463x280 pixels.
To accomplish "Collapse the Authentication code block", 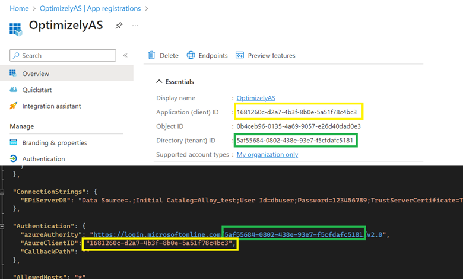I will [2, 226].
